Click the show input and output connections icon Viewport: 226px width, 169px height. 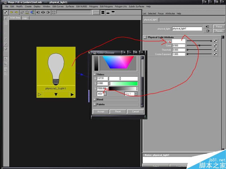click(x=32, y=12)
